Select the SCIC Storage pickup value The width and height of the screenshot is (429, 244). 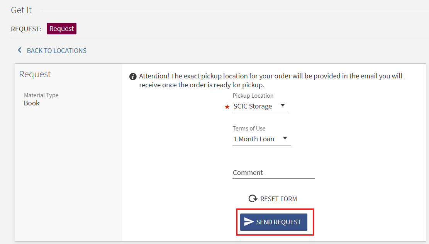pyautogui.click(x=253, y=106)
